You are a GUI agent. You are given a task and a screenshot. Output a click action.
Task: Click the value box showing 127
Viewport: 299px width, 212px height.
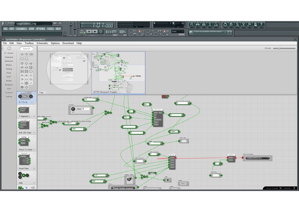tap(101, 175)
